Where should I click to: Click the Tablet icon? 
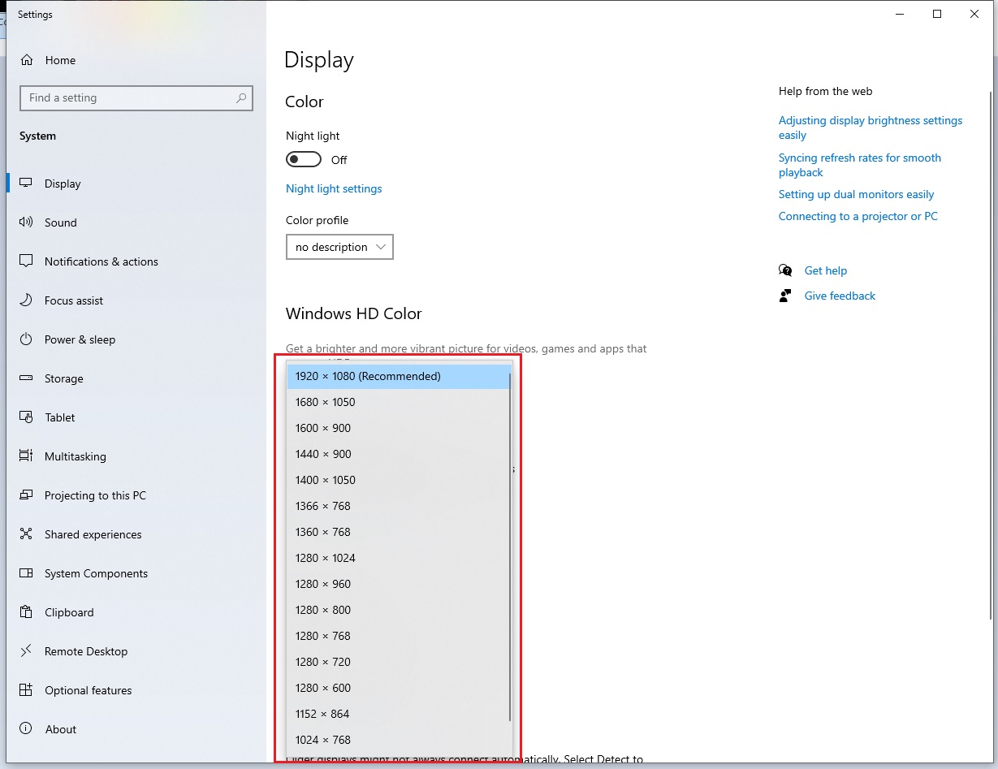click(27, 417)
